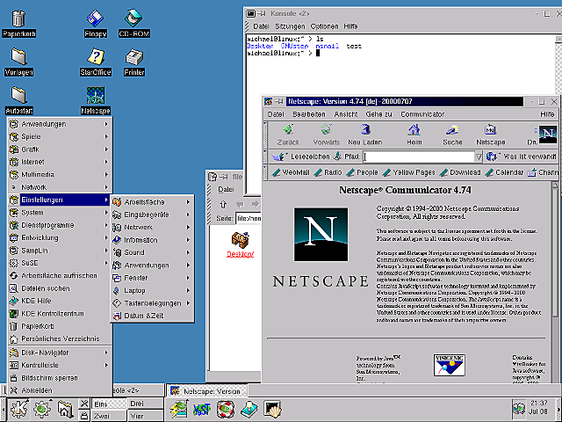The width and height of the screenshot is (562, 422).
Task: Select Datum & Zeit in settings submenu
Action: [152, 316]
